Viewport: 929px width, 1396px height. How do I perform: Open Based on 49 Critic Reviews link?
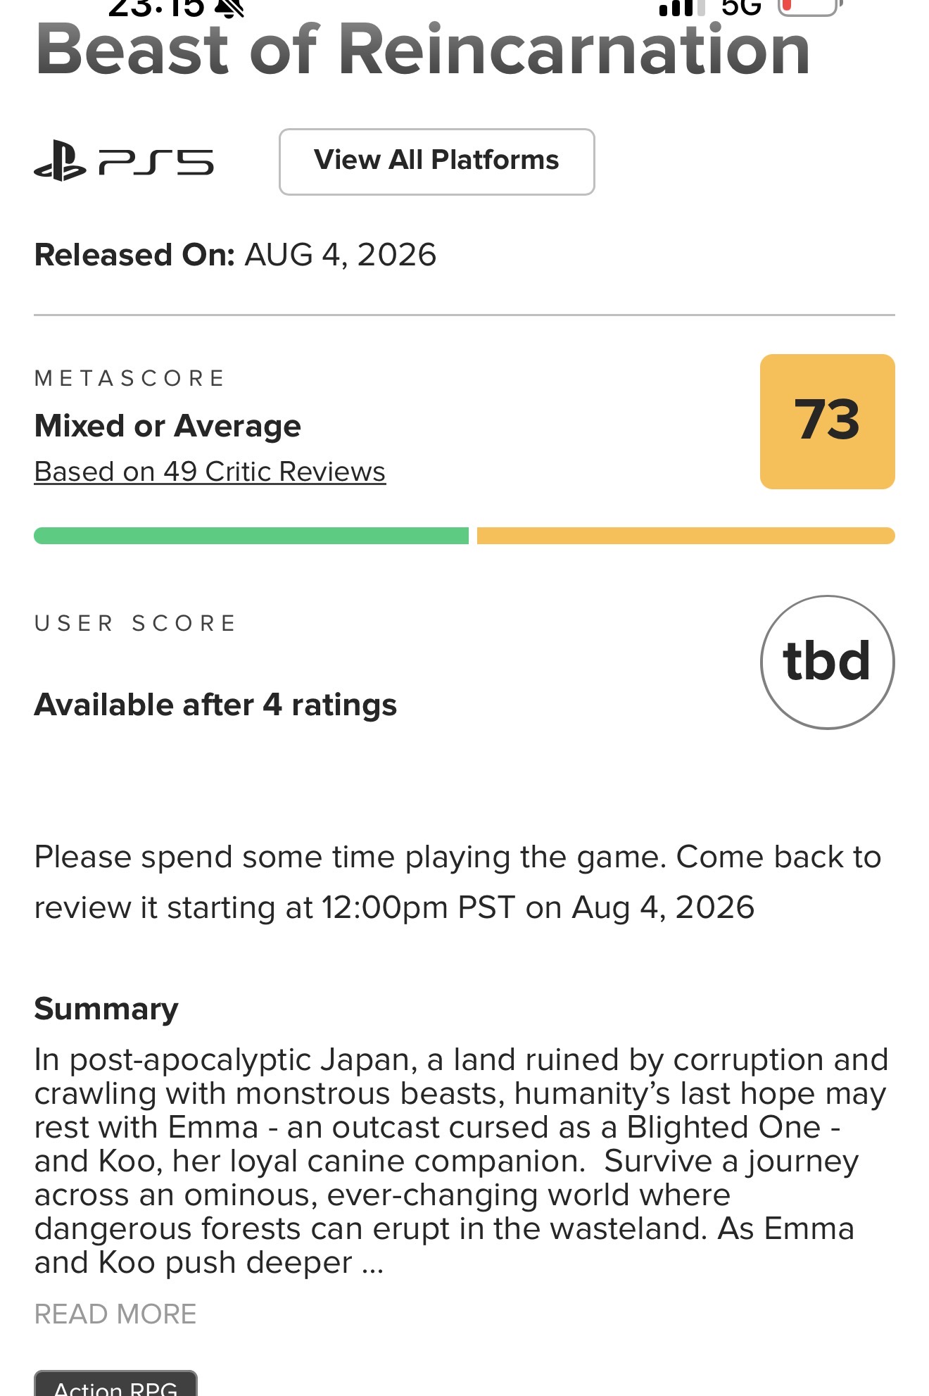pos(210,472)
